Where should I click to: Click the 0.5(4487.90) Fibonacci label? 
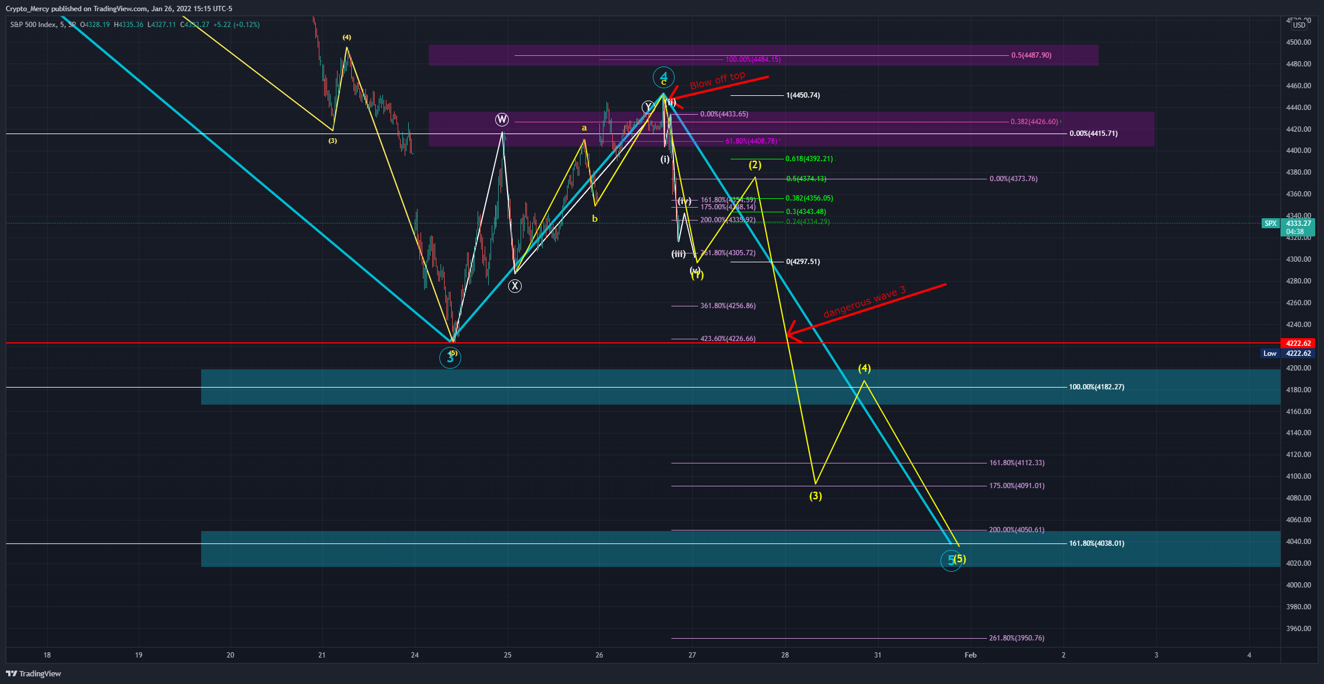coord(1031,55)
